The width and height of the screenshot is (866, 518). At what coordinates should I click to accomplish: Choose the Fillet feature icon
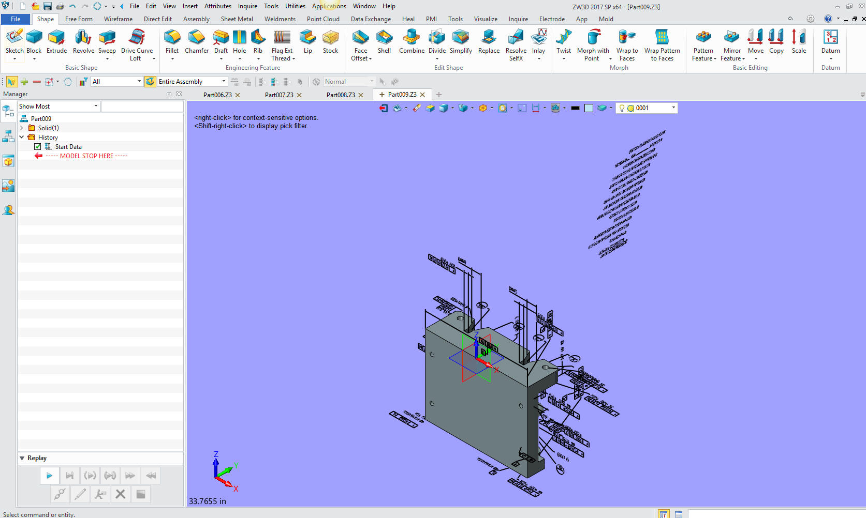click(x=172, y=42)
